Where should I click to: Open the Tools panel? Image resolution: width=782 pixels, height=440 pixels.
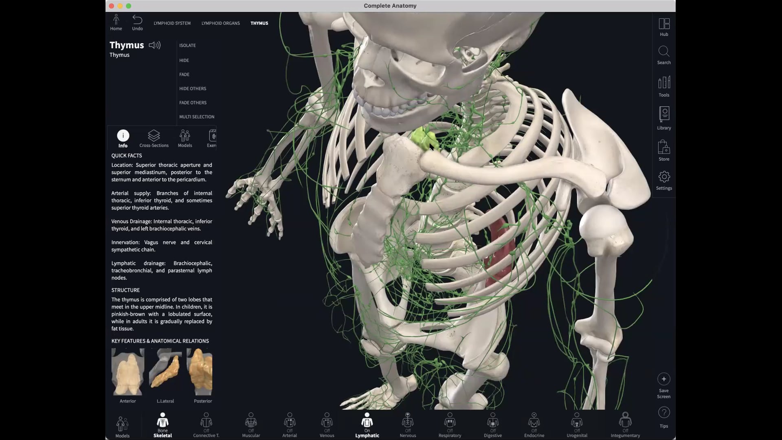pos(664,83)
